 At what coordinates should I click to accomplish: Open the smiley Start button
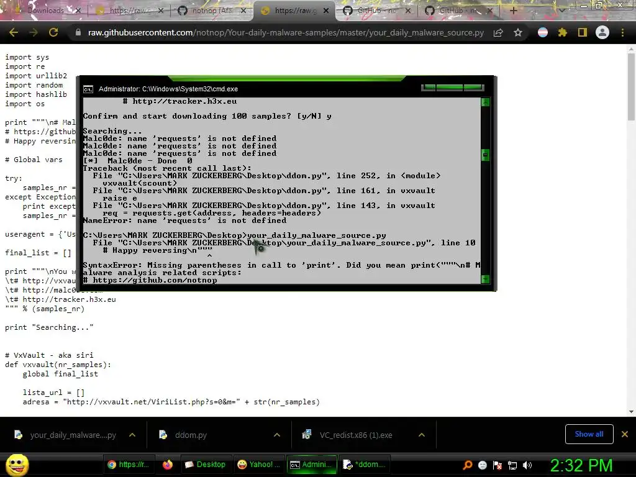tap(17, 465)
